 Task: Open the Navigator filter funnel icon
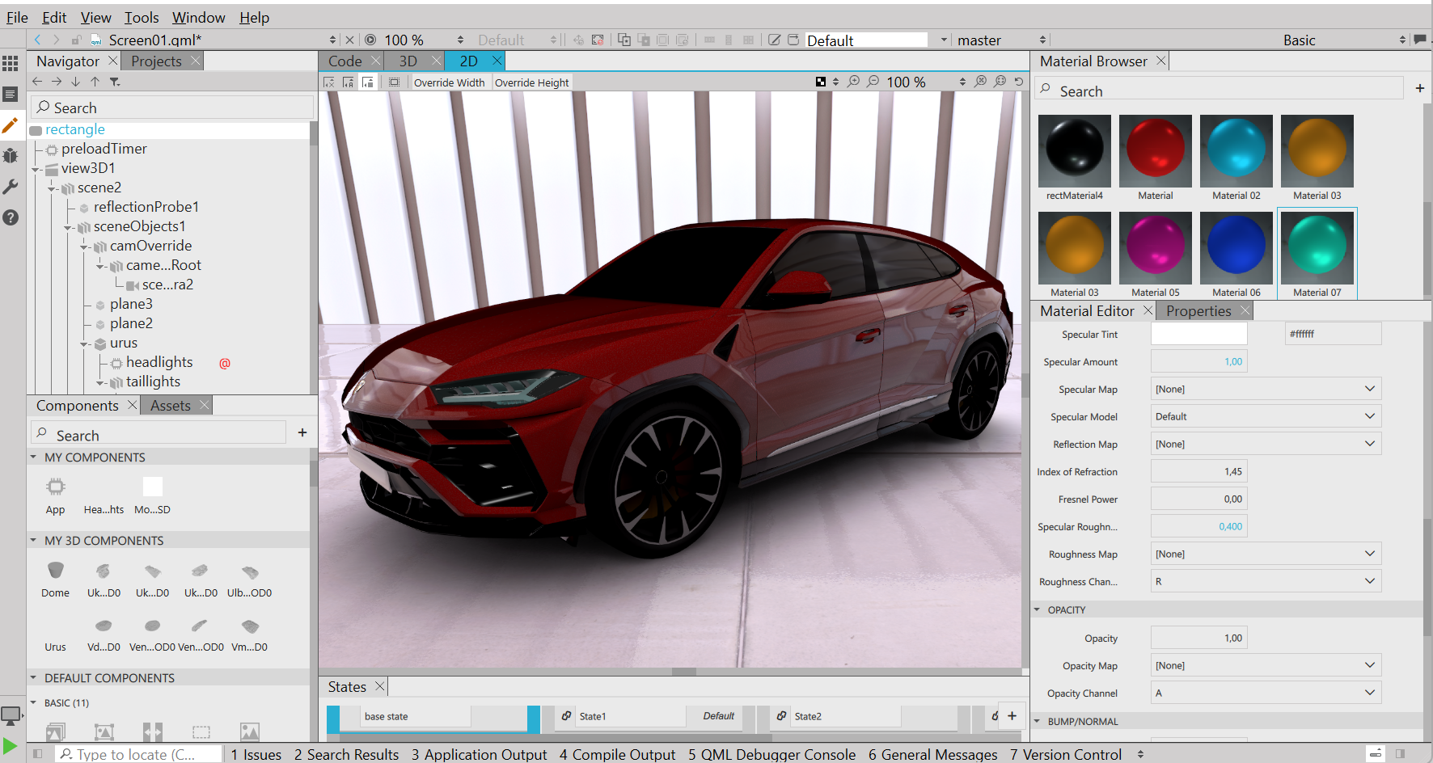[x=115, y=81]
